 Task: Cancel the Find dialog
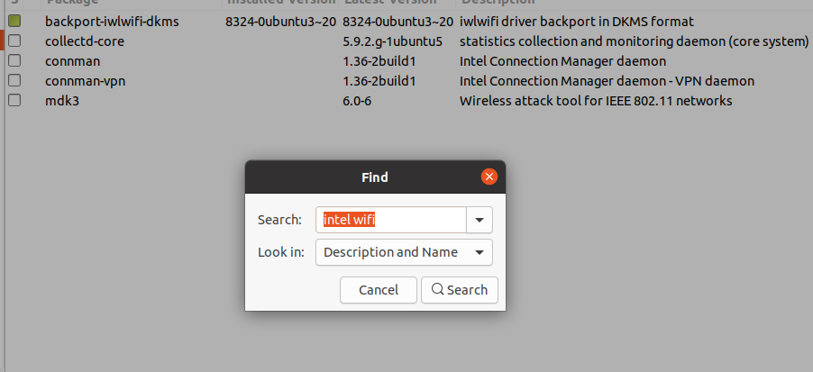(379, 290)
